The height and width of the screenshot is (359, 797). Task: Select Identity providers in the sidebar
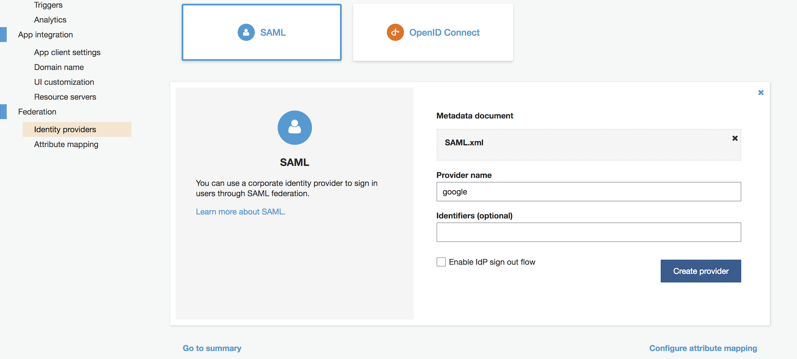[65, 129]
